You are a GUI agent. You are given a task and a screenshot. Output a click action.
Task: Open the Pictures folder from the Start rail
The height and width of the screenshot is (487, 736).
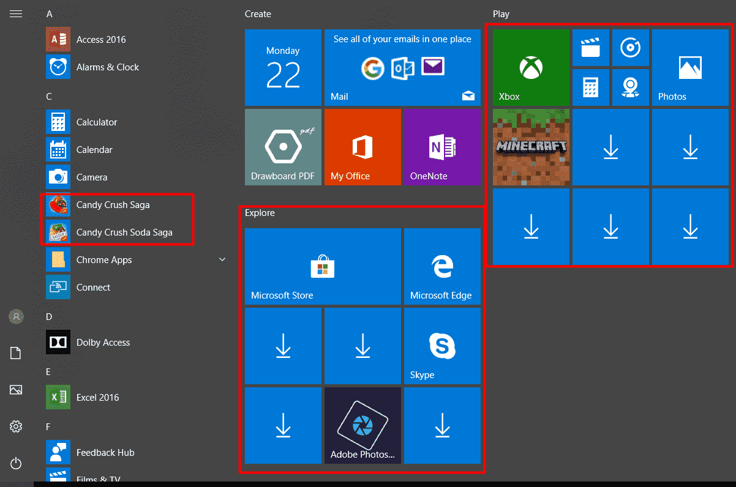click(x=16, y=390)
